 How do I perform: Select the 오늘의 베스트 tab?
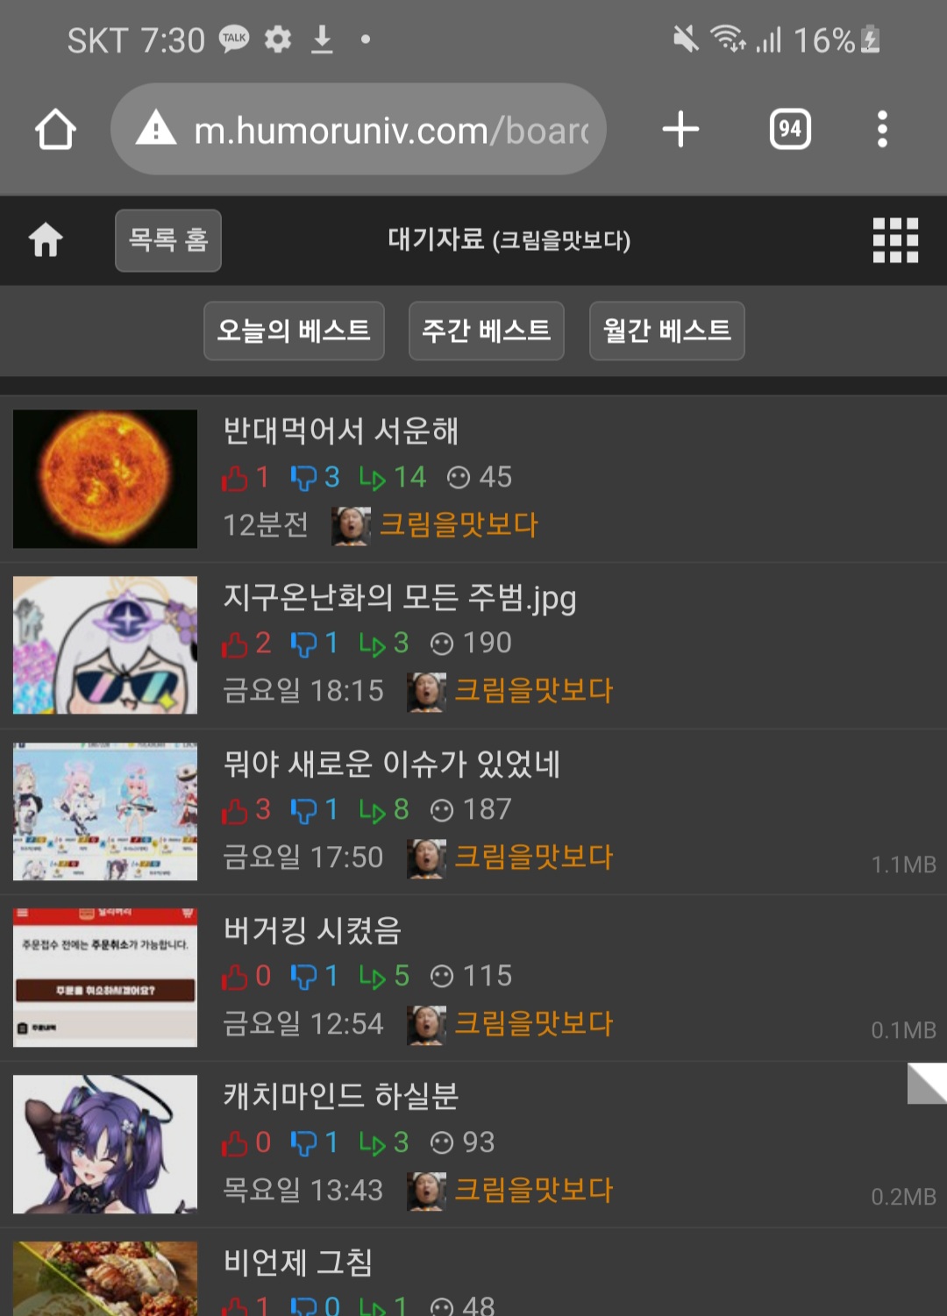294,331
